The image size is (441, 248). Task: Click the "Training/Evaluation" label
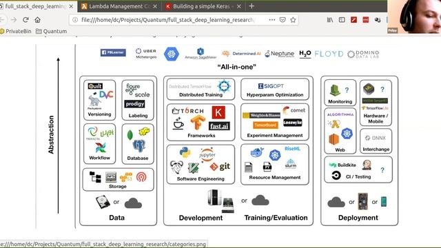pyautogui.click(x=276, y=218)
